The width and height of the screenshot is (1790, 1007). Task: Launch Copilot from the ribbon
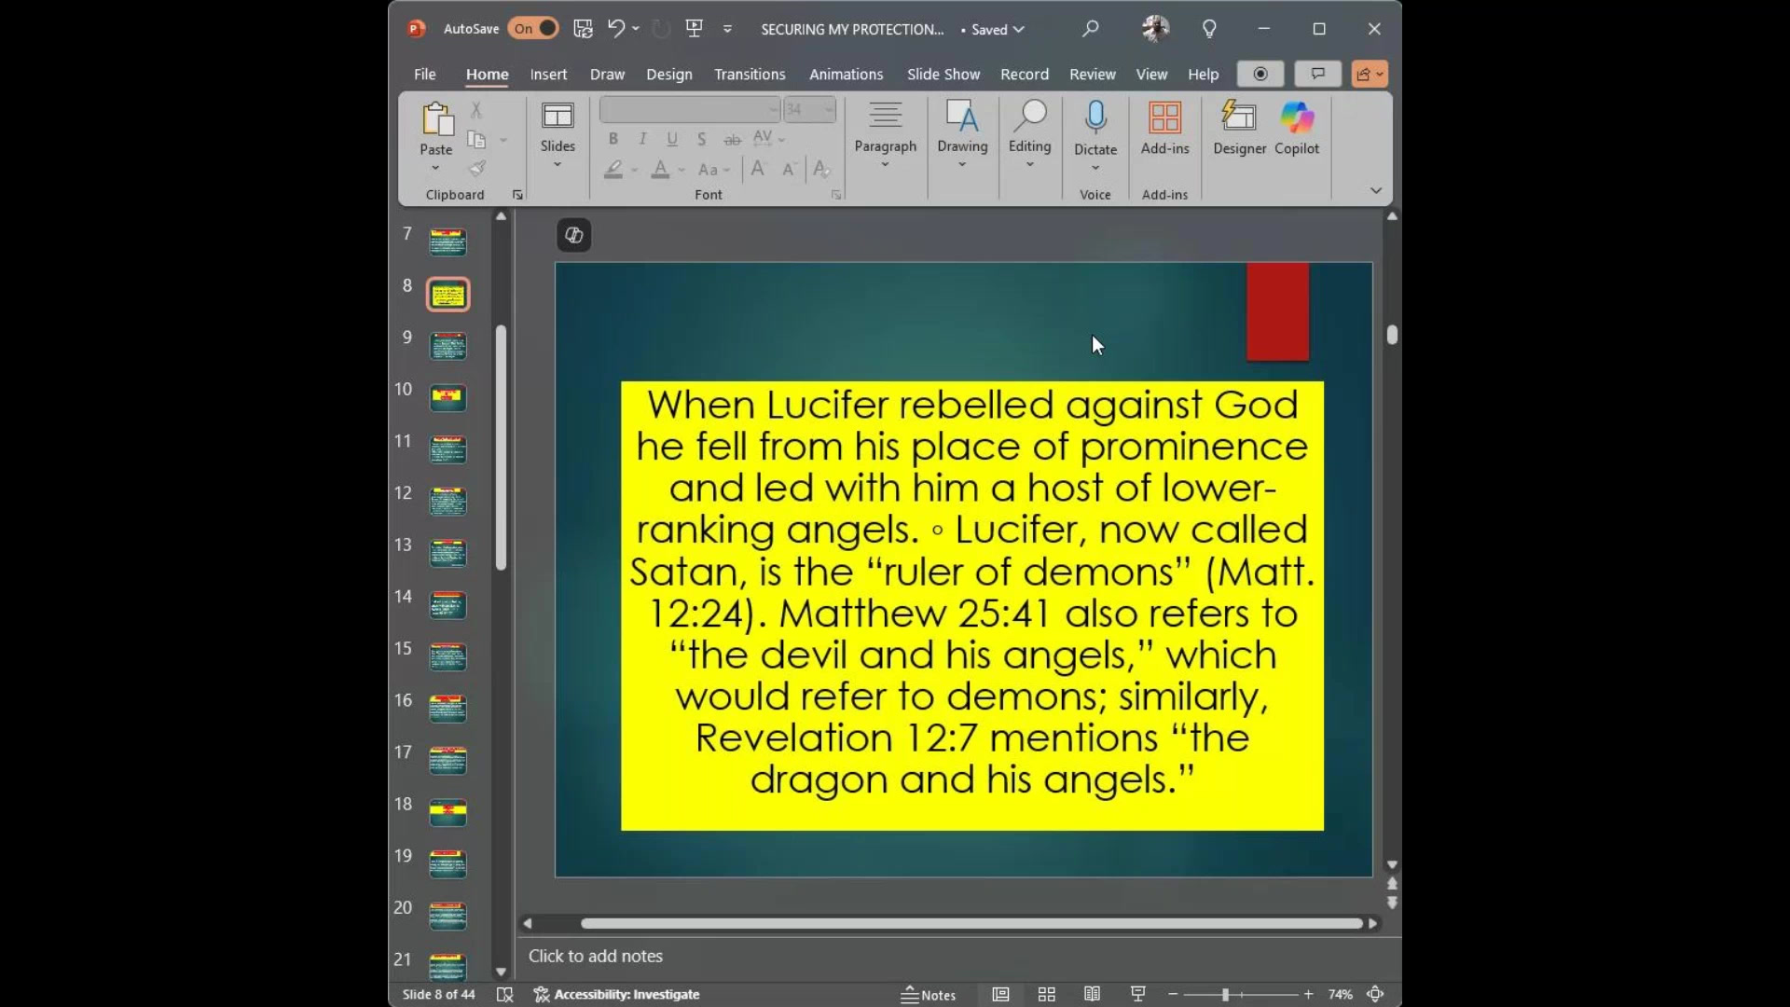[1297, 128]
